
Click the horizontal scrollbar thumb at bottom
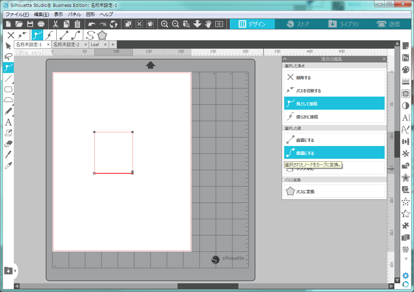pyautogui.click(x=208, y=286)
